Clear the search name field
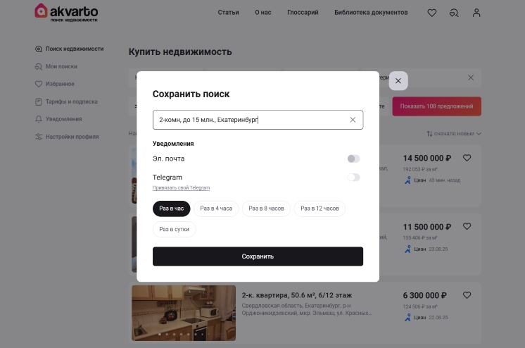525x348 pixels. point(353,120)
